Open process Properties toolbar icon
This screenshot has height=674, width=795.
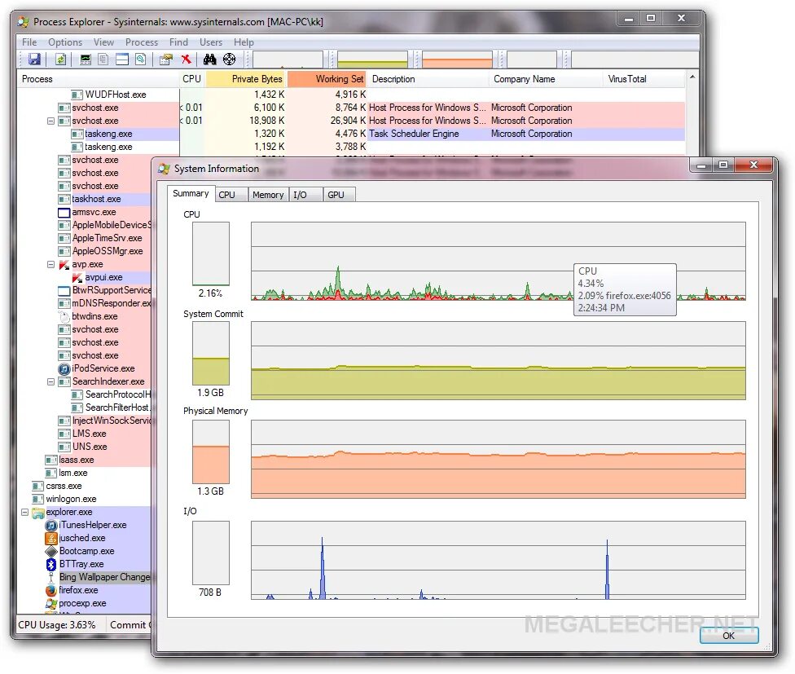click(x=166, y=59)
